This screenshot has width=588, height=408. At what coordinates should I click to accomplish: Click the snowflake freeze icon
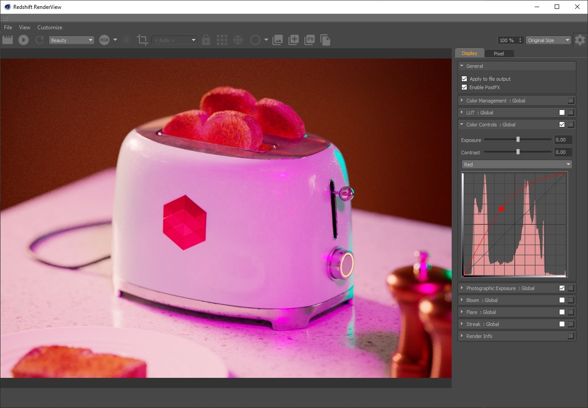[x=238, y=40]
